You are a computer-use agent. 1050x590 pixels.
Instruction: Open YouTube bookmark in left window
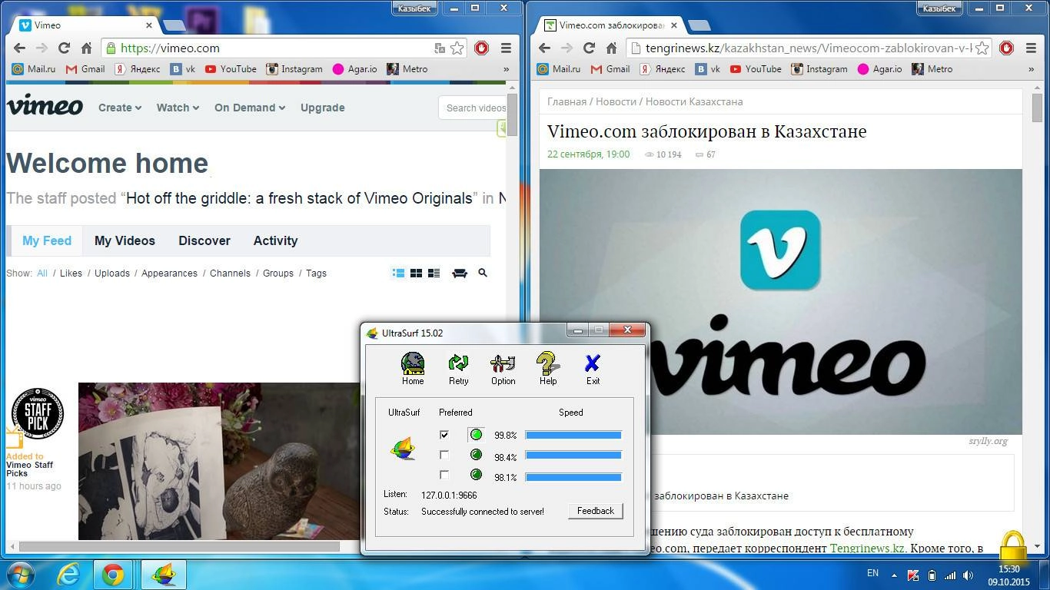point(231,69)
